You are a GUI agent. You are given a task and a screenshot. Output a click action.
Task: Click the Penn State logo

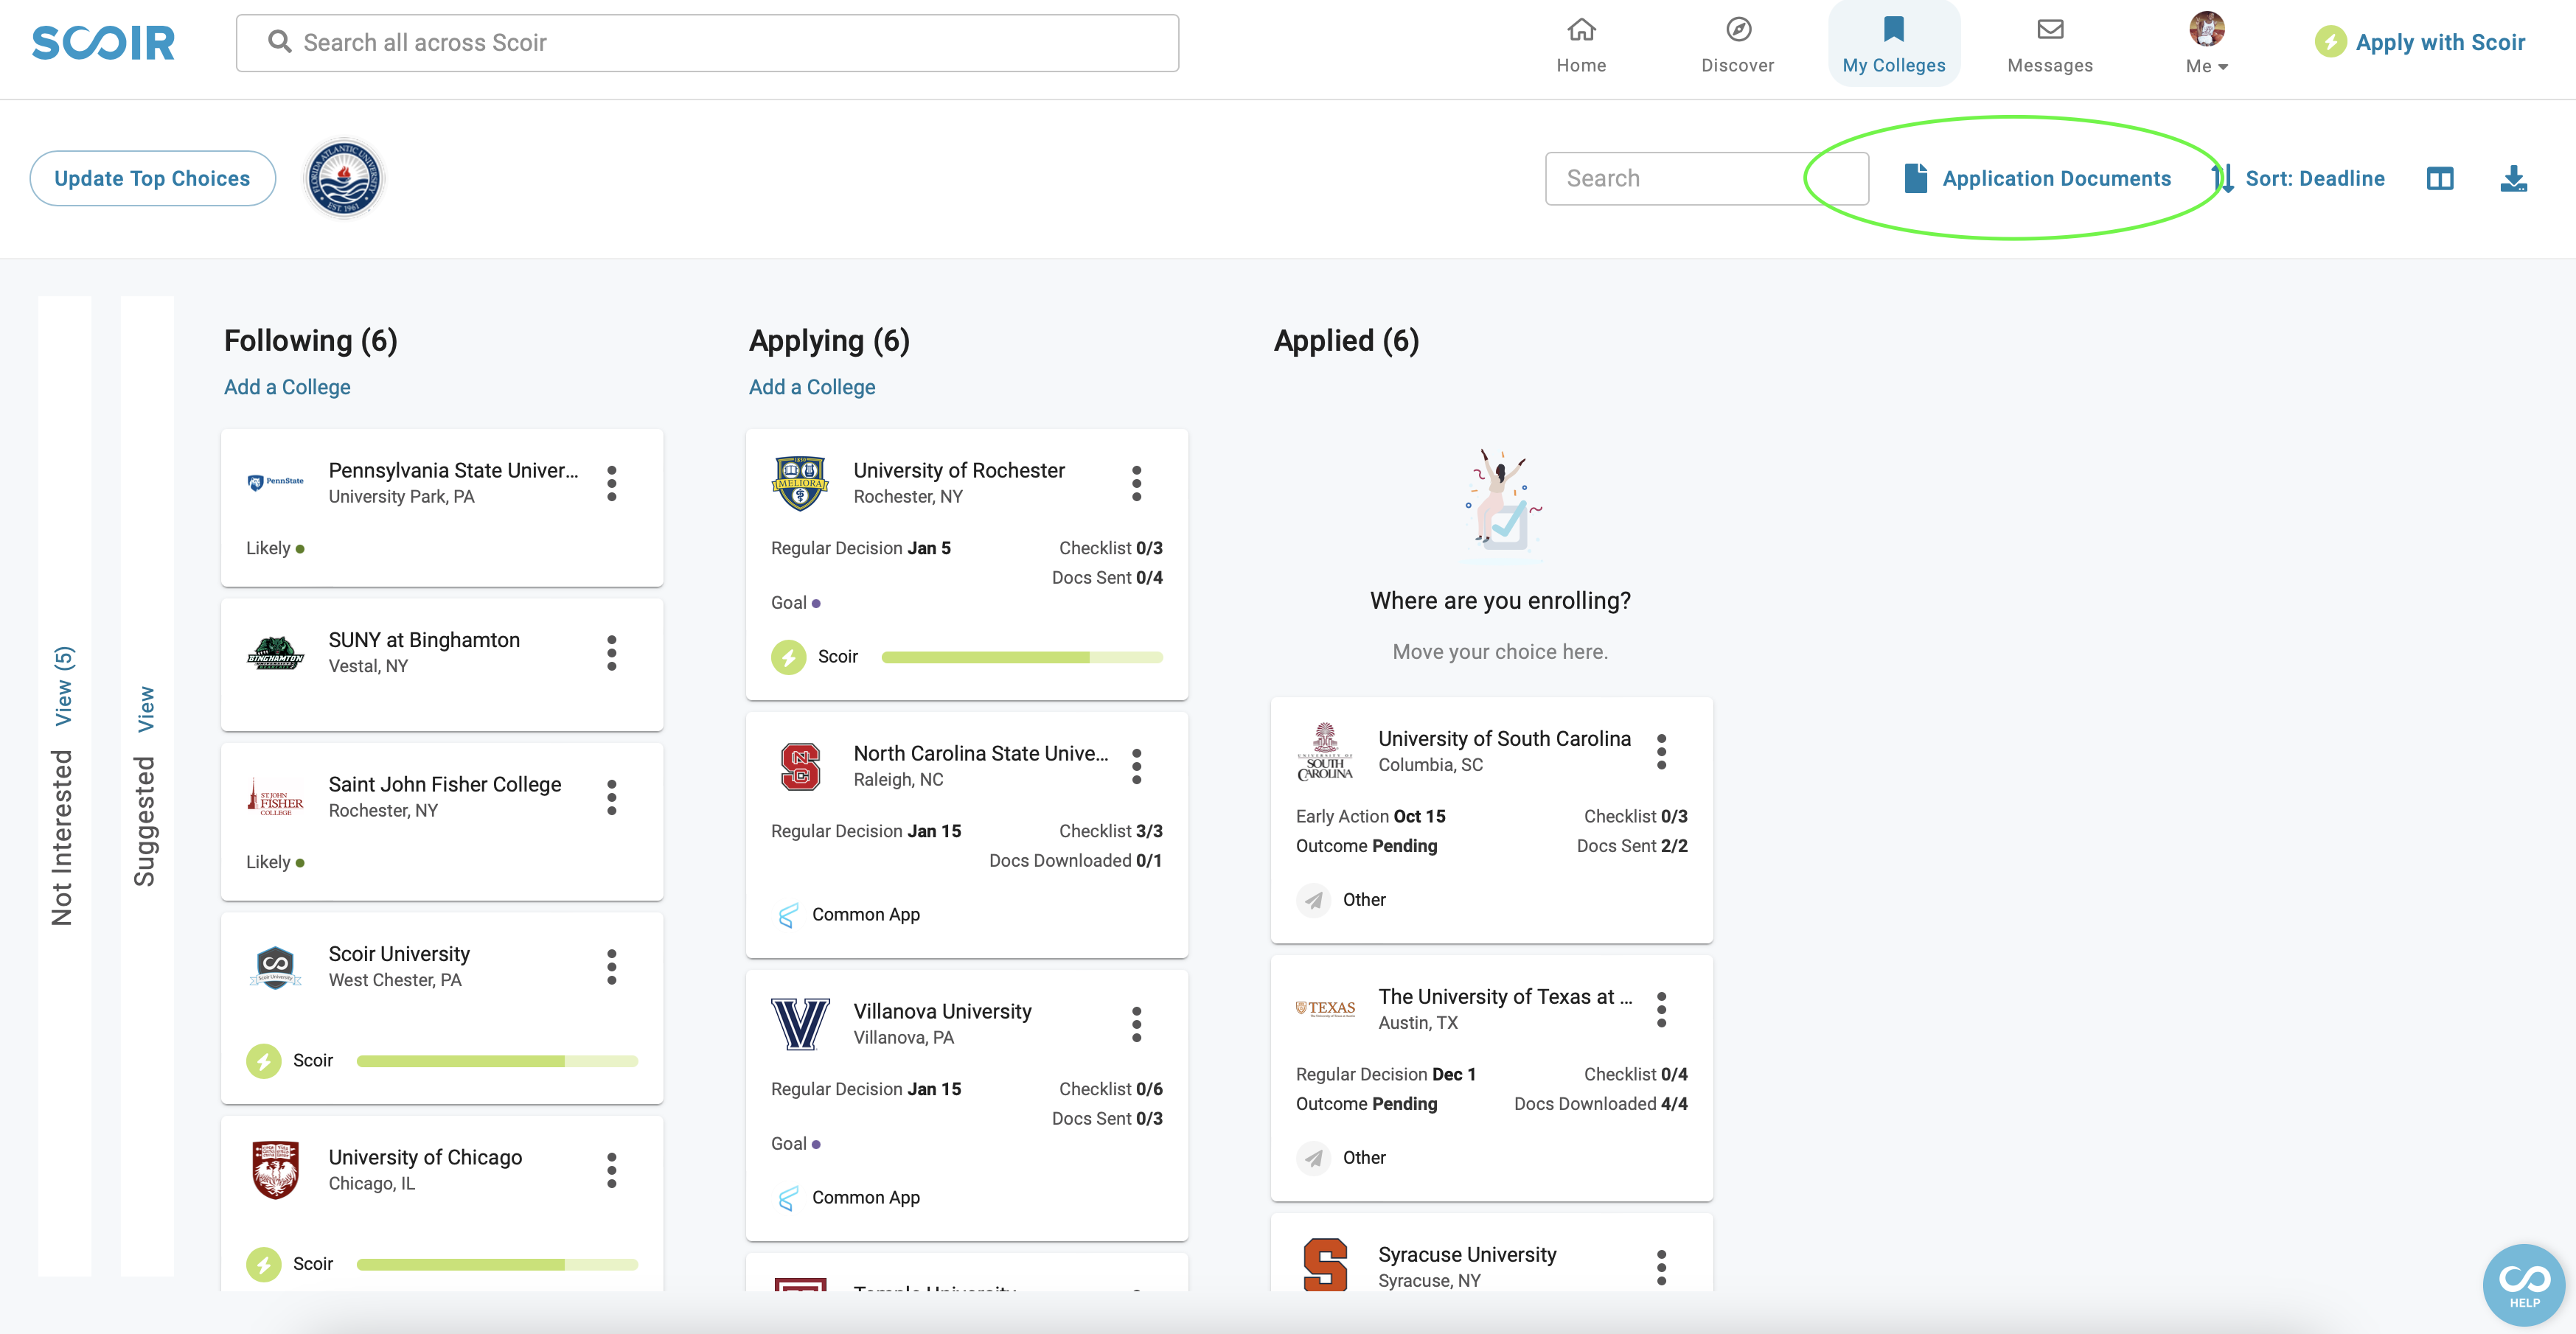pos(275,482)
